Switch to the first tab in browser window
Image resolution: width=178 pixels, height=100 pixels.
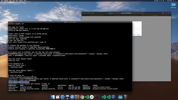(97, 15)
